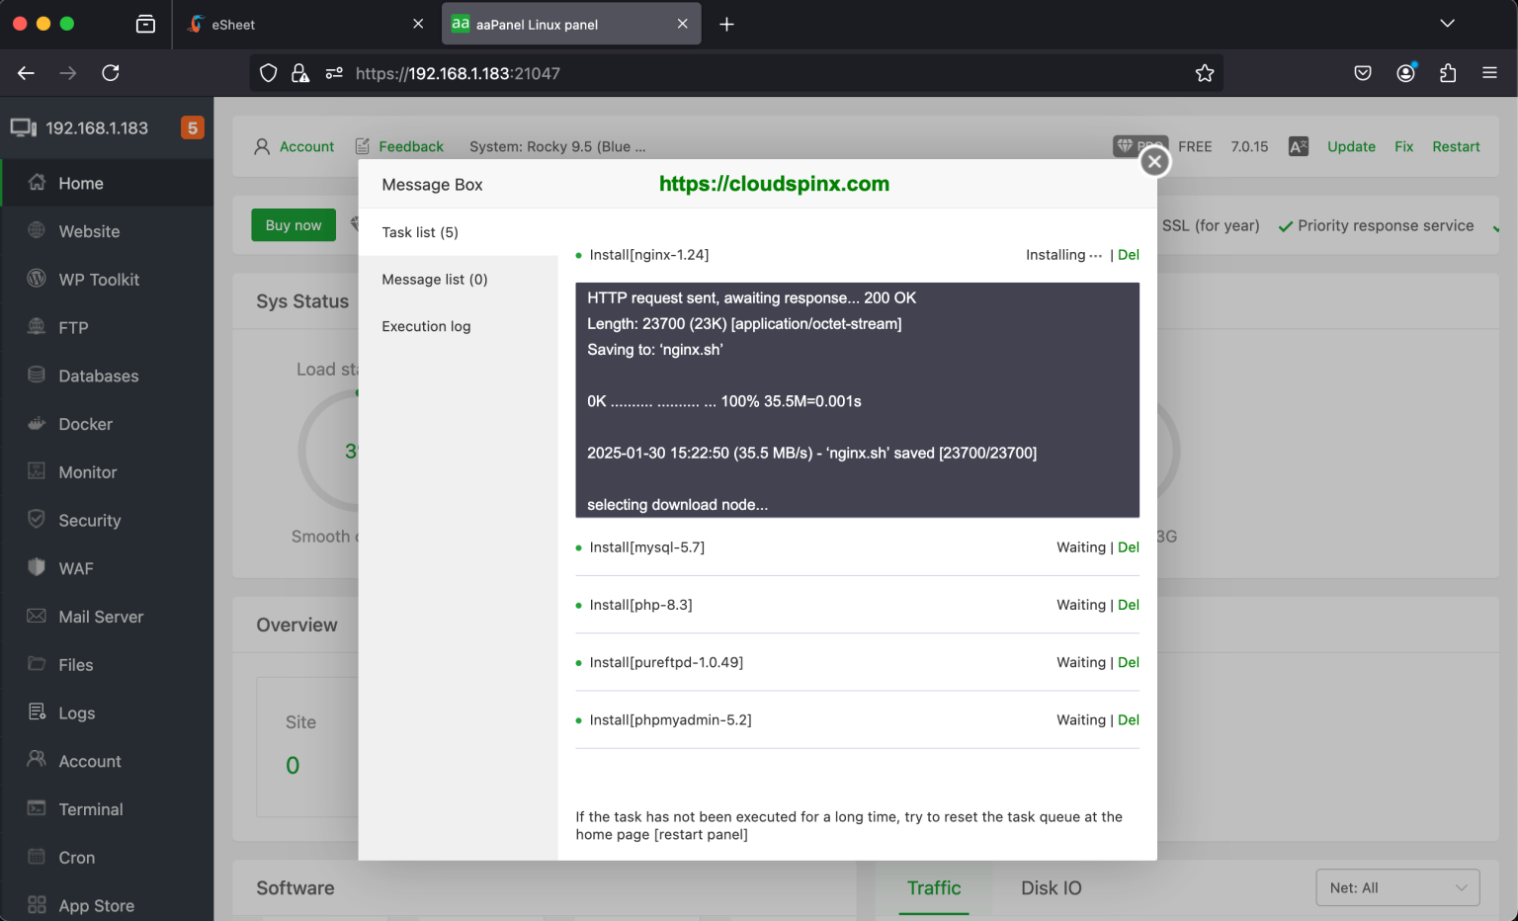
Task: Click the Buy now button
Action: 293,224
